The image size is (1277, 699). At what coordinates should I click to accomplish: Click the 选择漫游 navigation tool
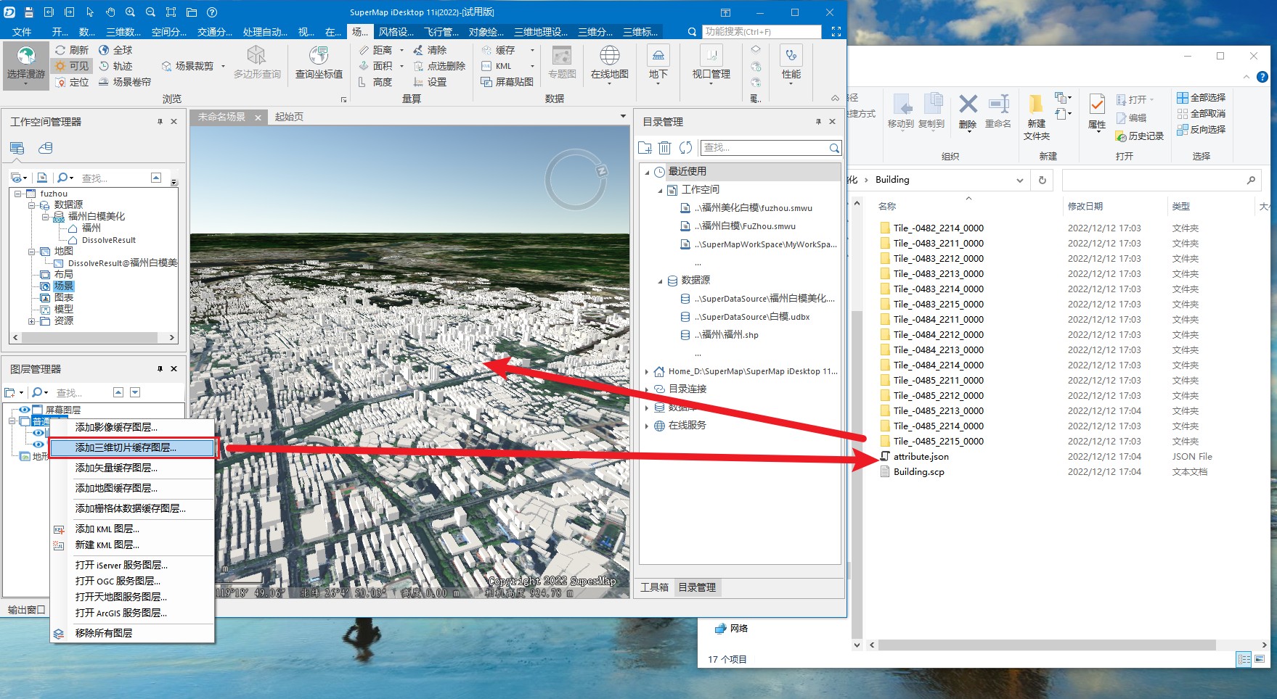(26, 65)
